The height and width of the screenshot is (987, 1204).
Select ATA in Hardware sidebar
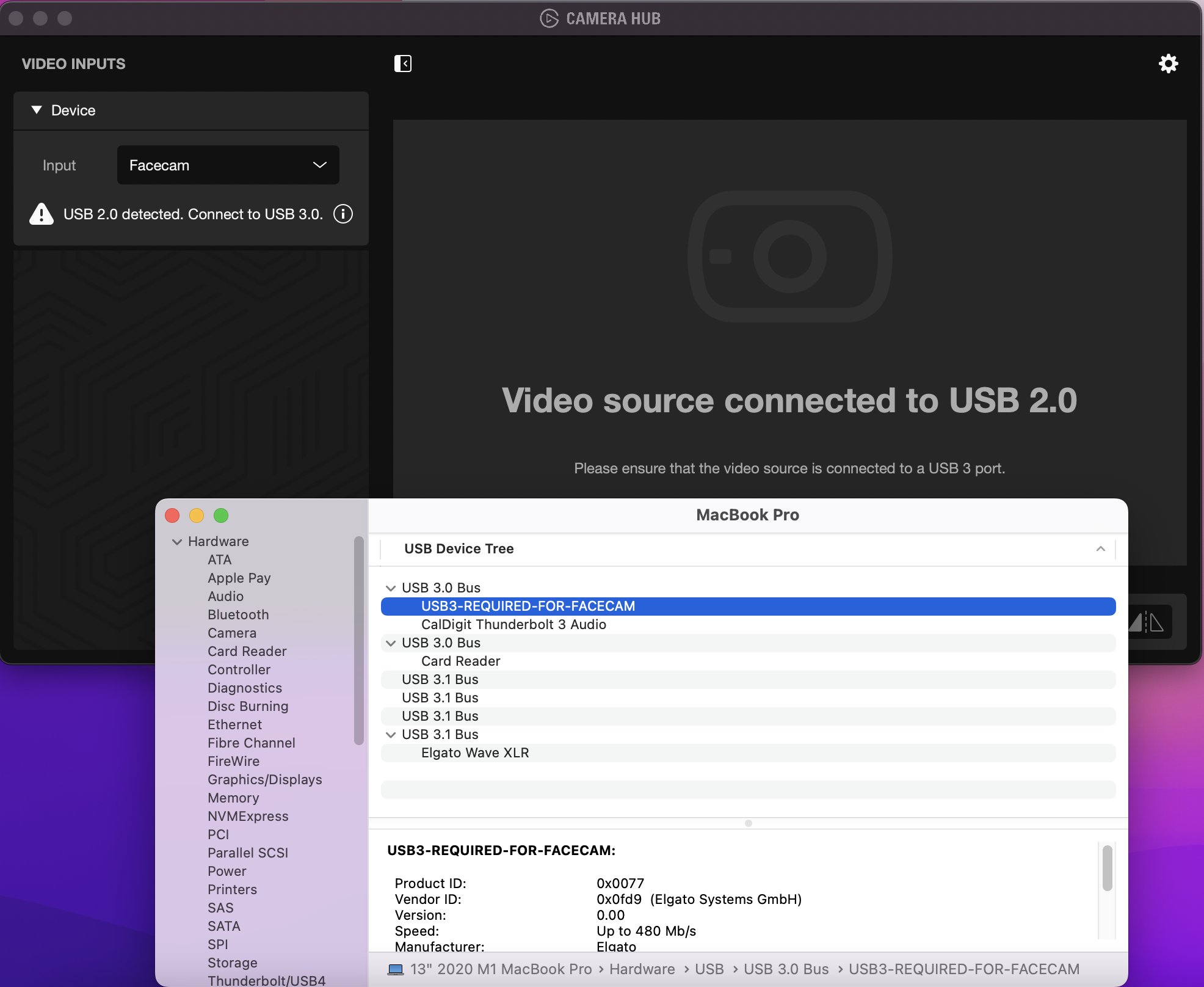[x=219, y=559]
